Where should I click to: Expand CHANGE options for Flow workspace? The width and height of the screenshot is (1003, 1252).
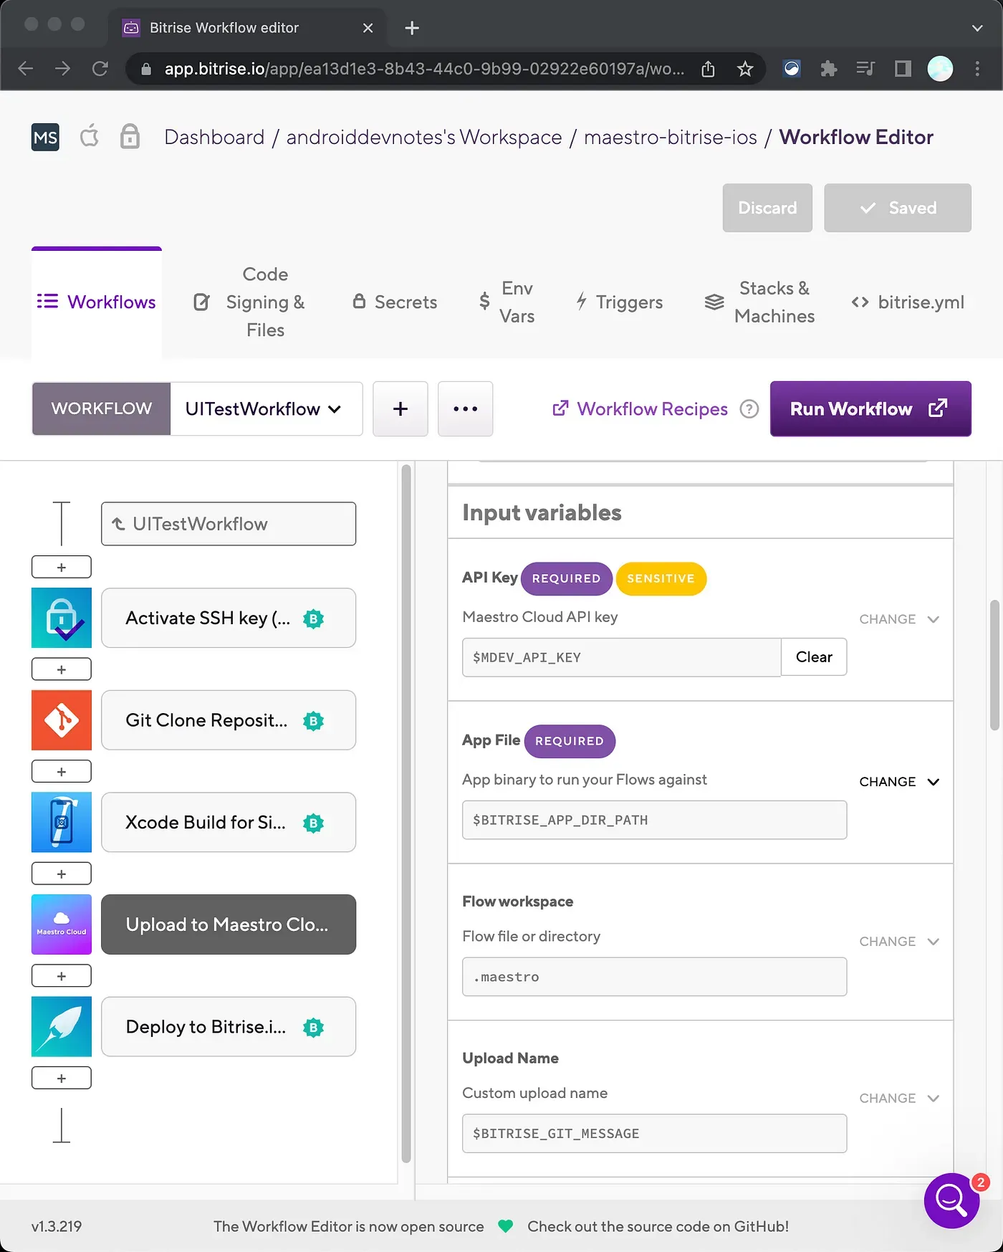tap(898, 942)
